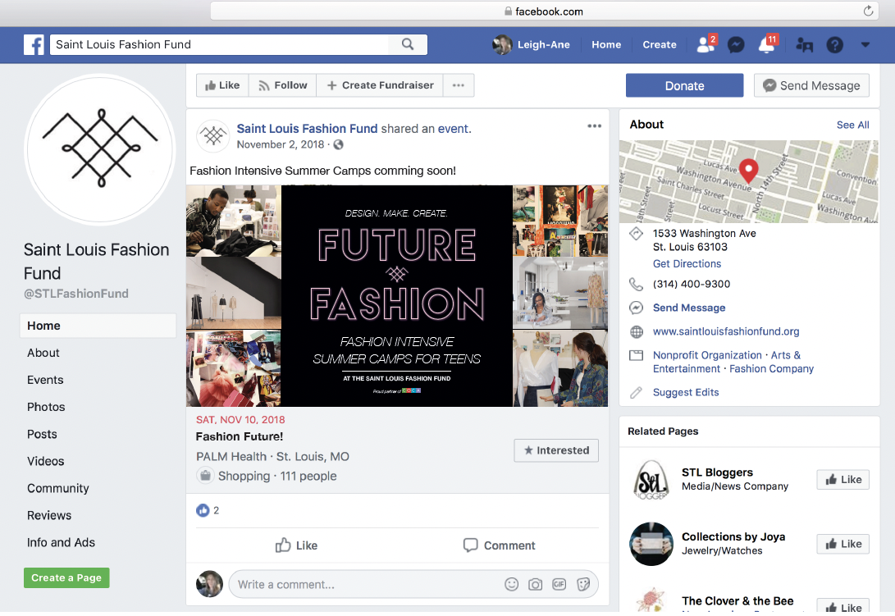This screenshot has height=616, width=895.
Task: Open www.saintlouisfashionfund.org website link
Action: (x=726, y=331)
